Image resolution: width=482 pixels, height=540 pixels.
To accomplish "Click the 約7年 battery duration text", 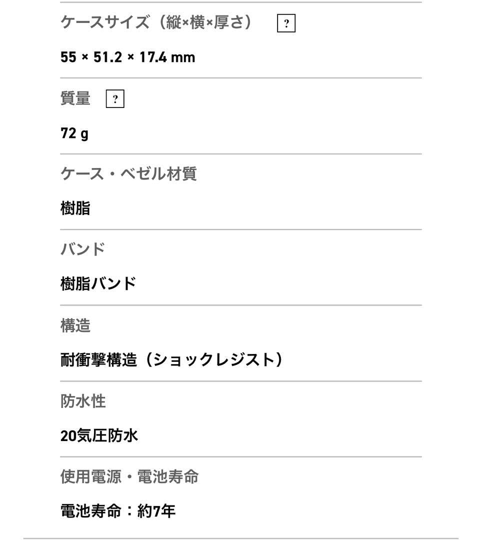I will coord(156,511).
